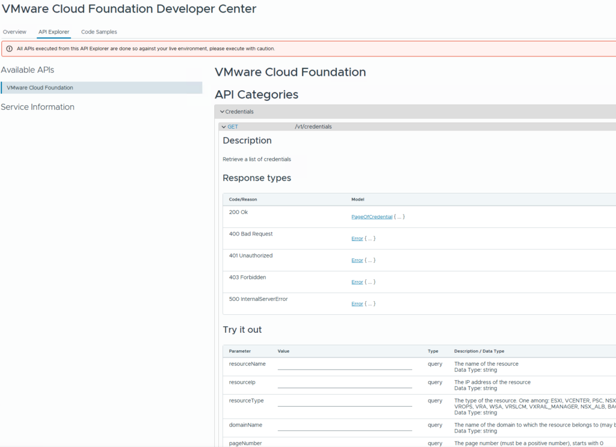Collapse the Credentials category chevron
The image size is (616, 447).
click(223, 112)
